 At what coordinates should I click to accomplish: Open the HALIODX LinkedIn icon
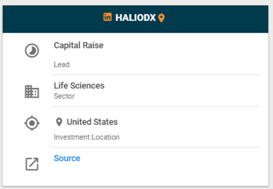pos(107,17)
